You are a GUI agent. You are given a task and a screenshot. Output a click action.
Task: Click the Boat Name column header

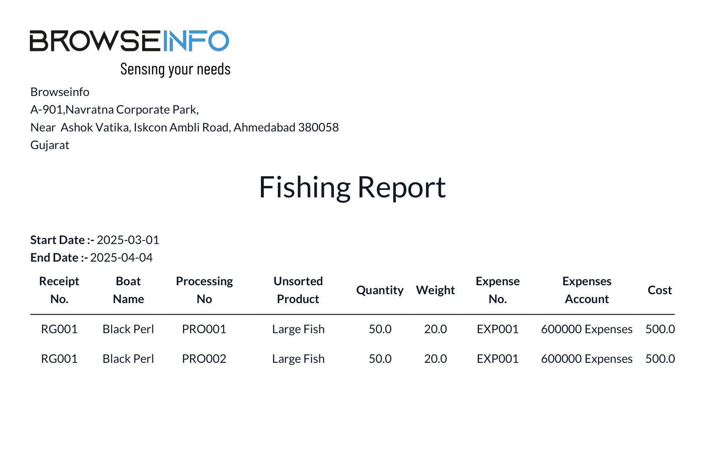pyautogui.click(x=129, y=290)
